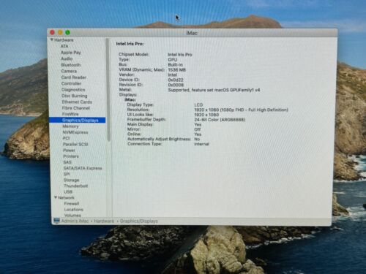Open the Thunderbolt hardware section

tap(75, 186)
